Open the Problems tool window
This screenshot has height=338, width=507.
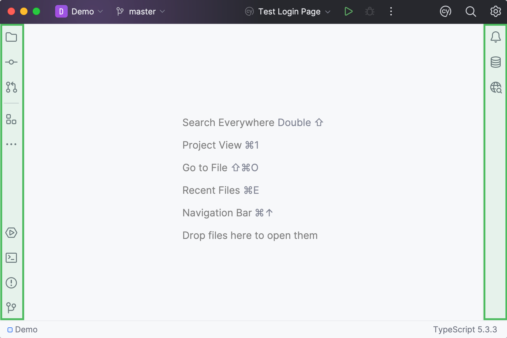click(x=11, y=283)
